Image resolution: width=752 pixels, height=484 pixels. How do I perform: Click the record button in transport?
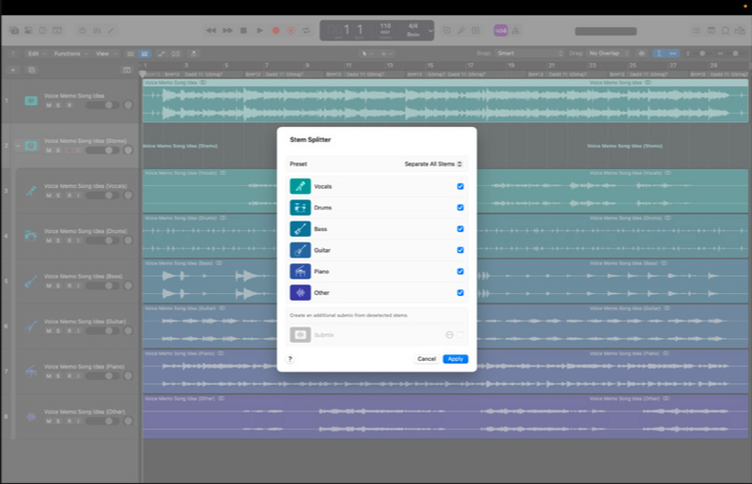click(275, 31)
